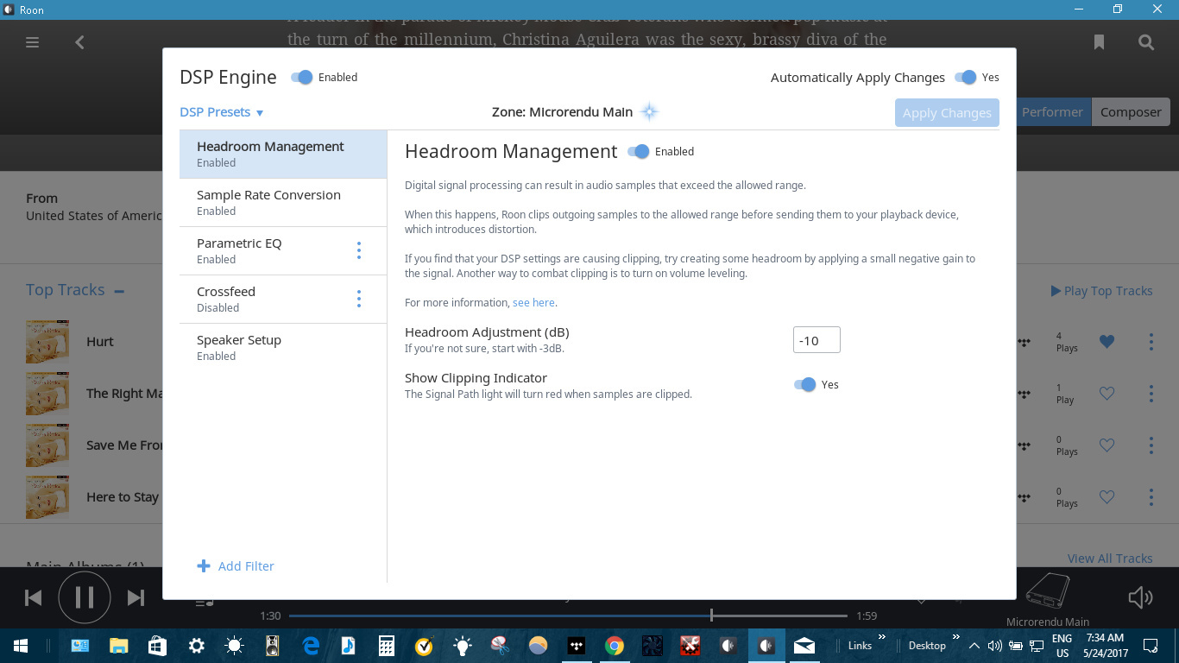The height and width of the screenshot is (663, 1179).
Task: Click Play Top Tracks
Action: [x=1101, y=291]
